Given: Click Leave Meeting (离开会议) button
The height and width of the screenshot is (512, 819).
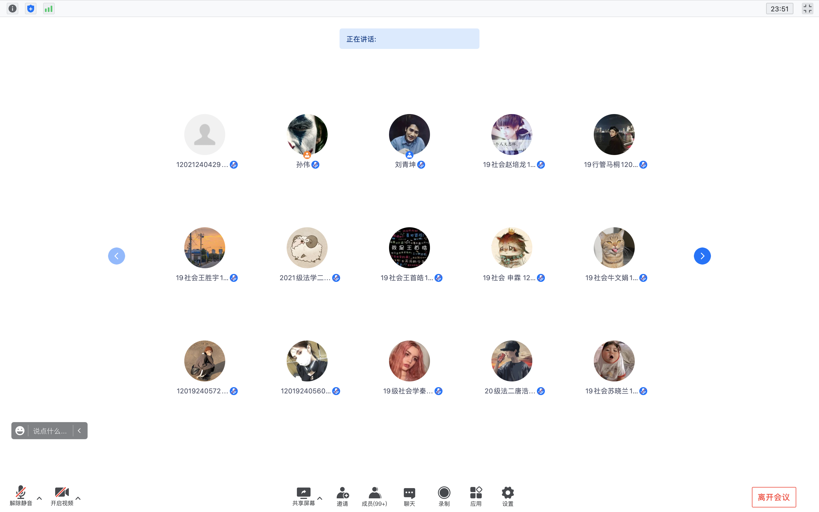Looking at the screenshot, I should tap(774, 497).
